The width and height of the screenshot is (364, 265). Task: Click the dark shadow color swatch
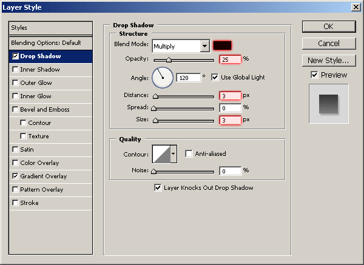coord(223,46)
